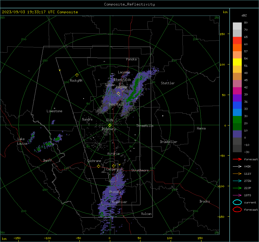Select the purple swatch between 39 and 36

(x=237, y=98)
